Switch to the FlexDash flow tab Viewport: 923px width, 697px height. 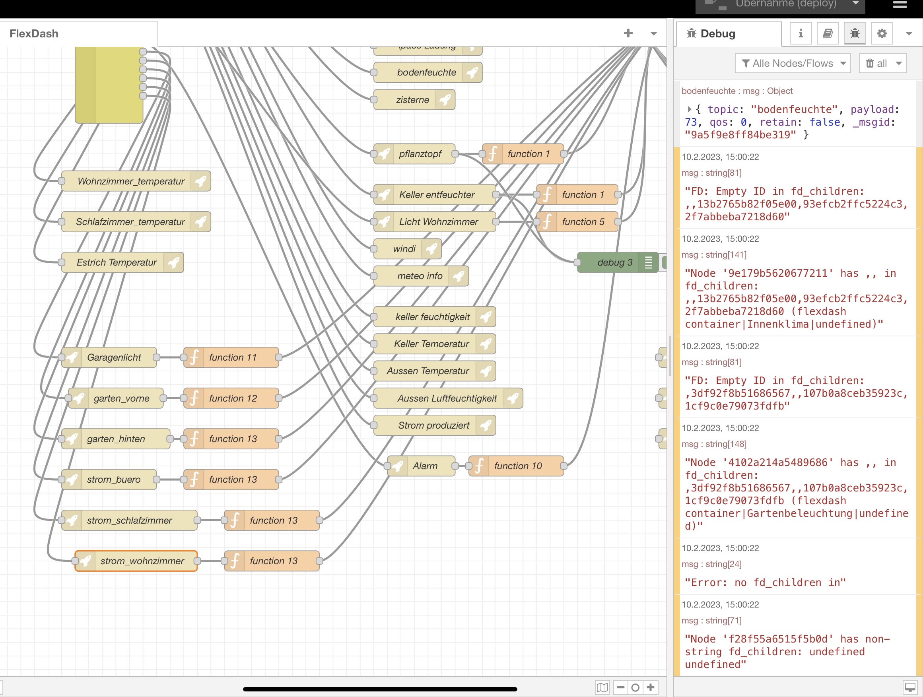coord(34,33)
